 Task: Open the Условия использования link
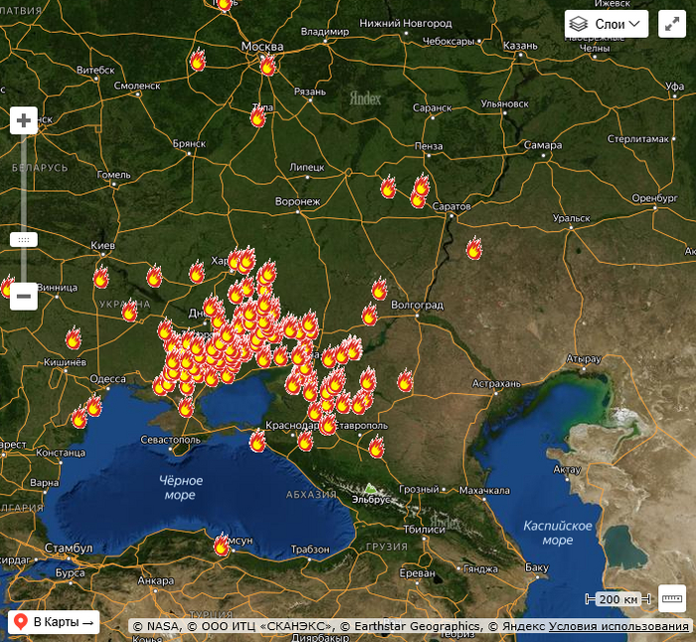point(617,626)
